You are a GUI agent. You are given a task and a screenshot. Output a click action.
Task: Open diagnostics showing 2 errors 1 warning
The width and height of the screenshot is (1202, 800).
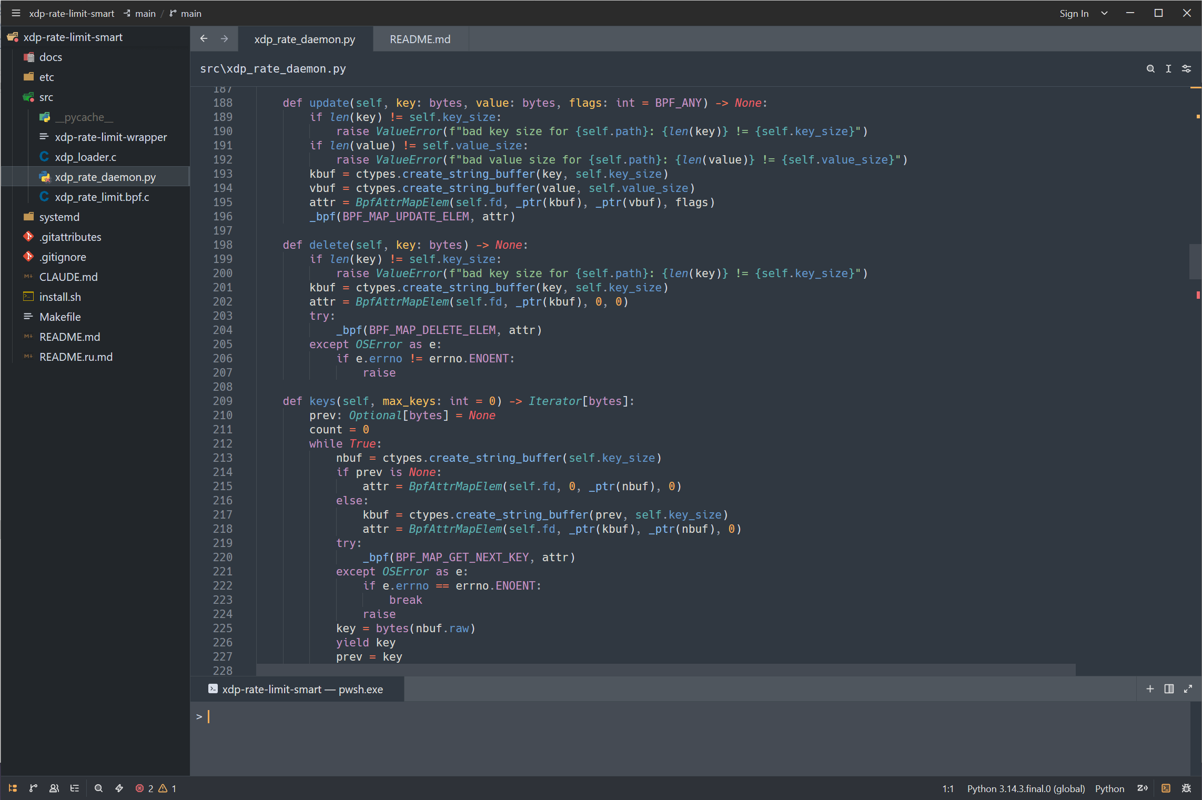tap(156, 788)
